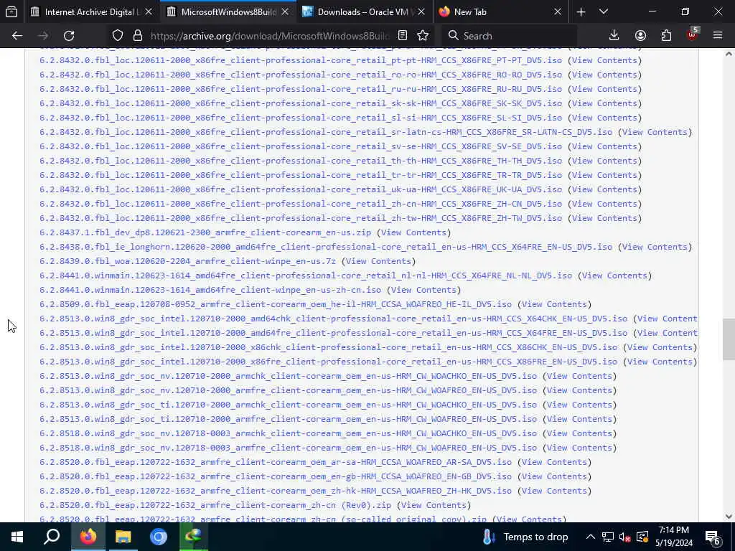Click the green taskbar app icon

(x=194, y=537)
